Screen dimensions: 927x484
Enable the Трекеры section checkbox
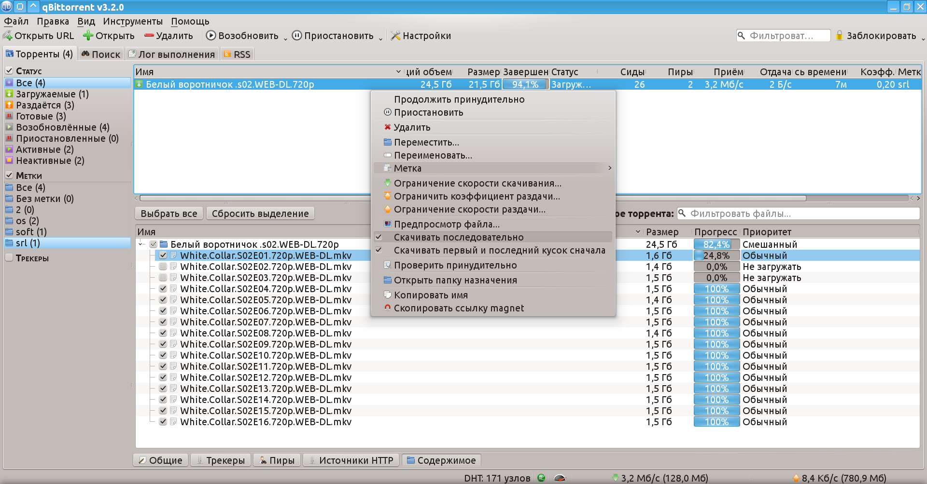(x=9, y=257)
